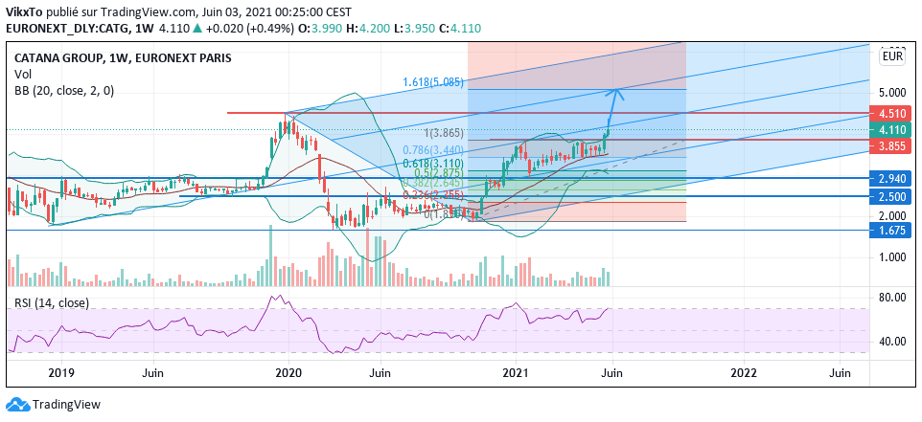Click the 0.786(3.440) Fibonacci level label
The height and width of the screenshot is (422, 922).
point(433,150)
